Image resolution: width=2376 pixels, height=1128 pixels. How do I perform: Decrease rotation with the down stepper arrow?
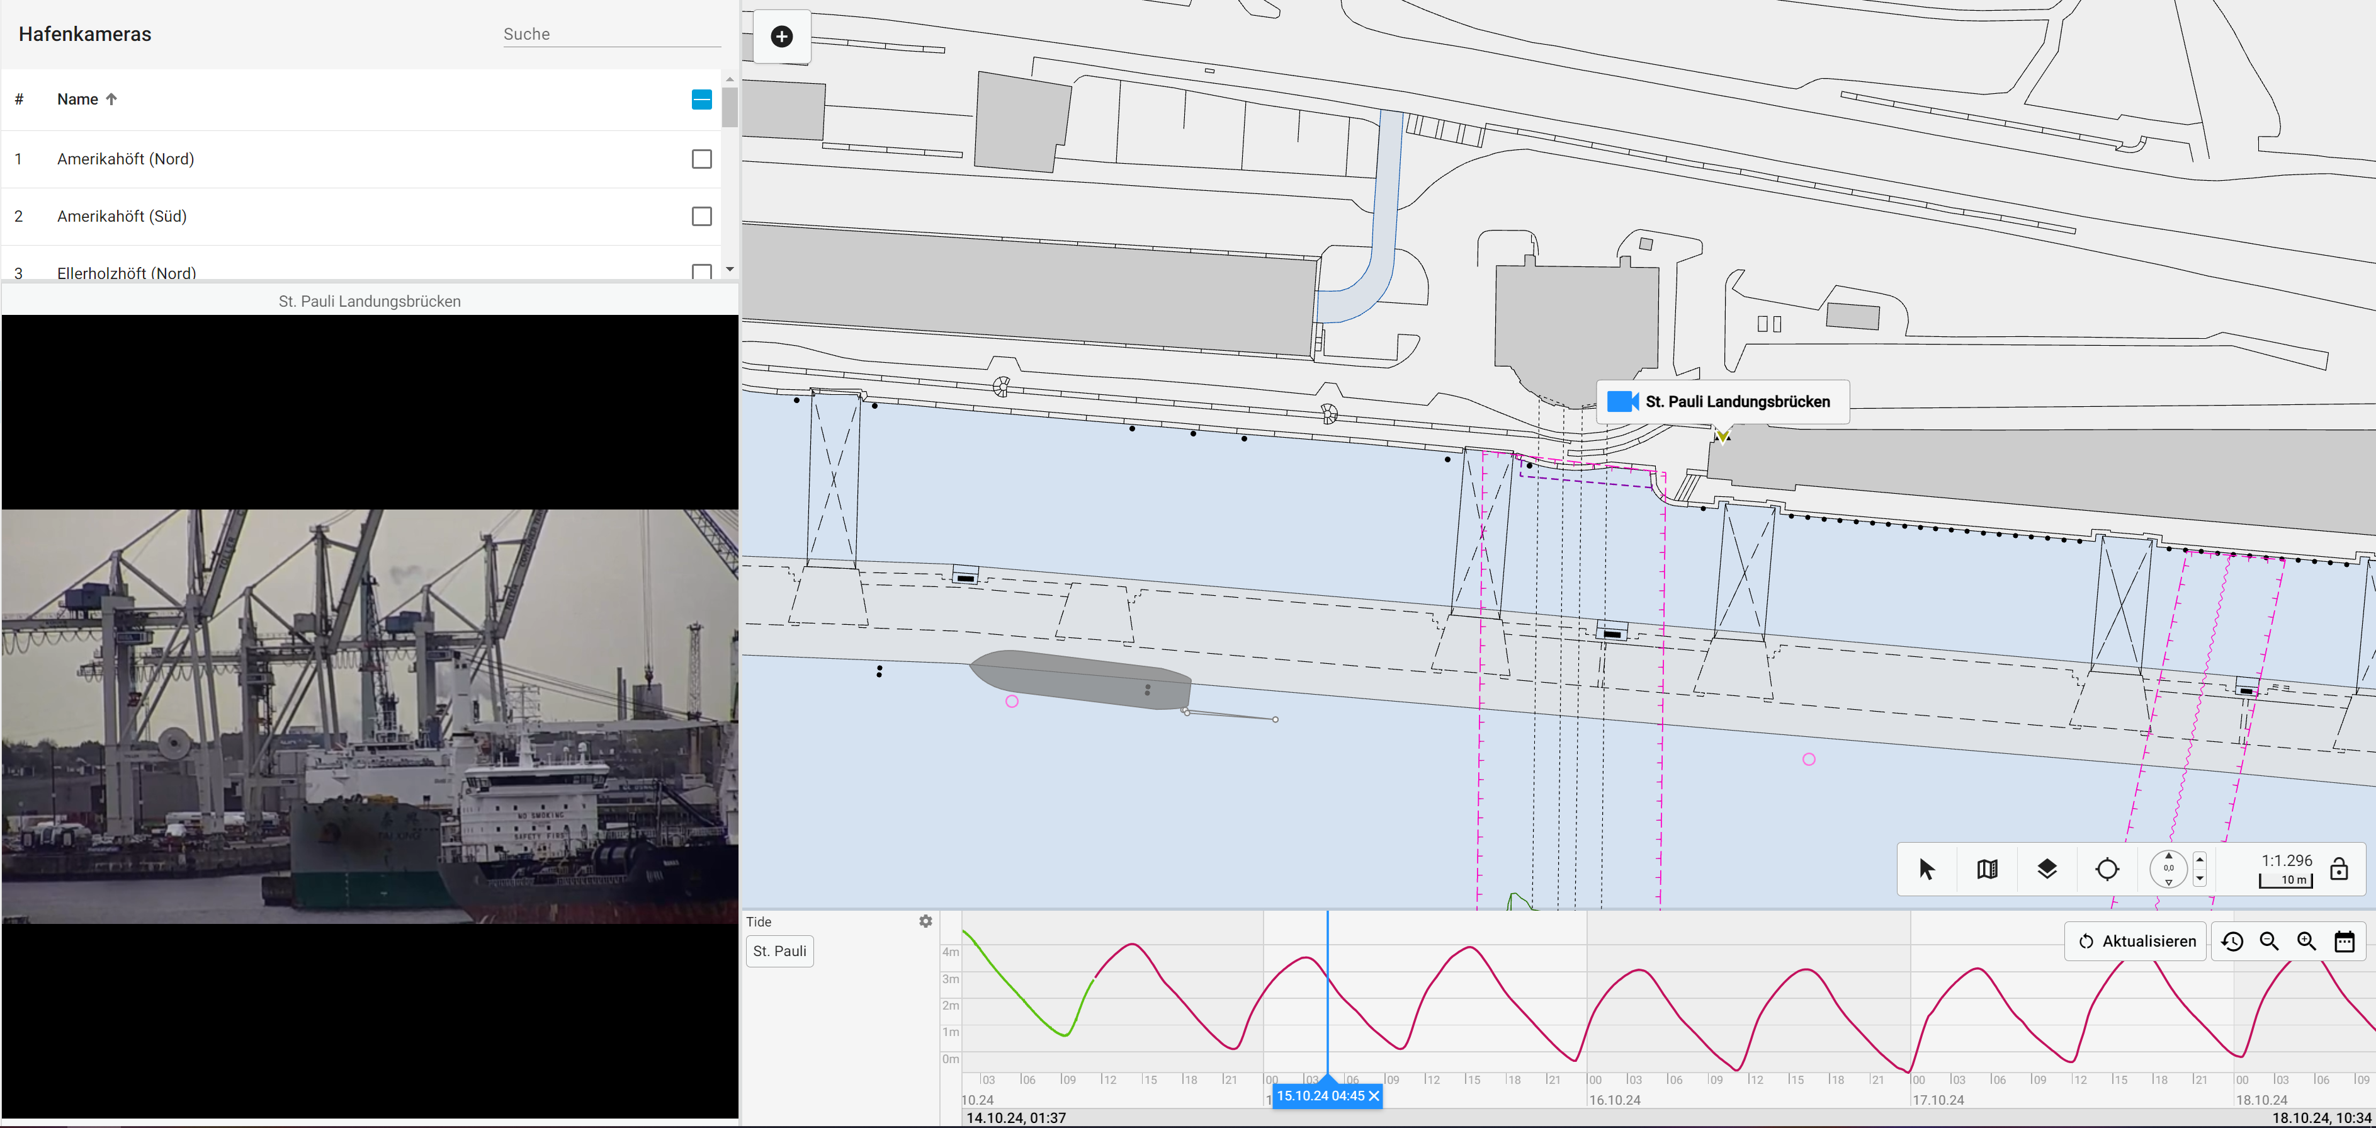pyautogui.click(x=2200, y=879)
